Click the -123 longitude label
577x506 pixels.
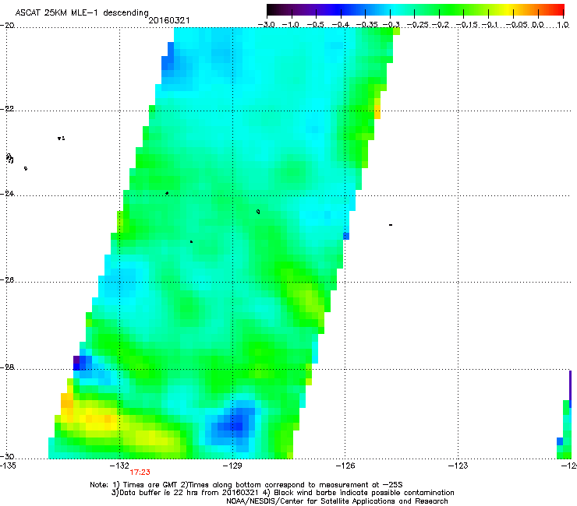click(458, 466)
